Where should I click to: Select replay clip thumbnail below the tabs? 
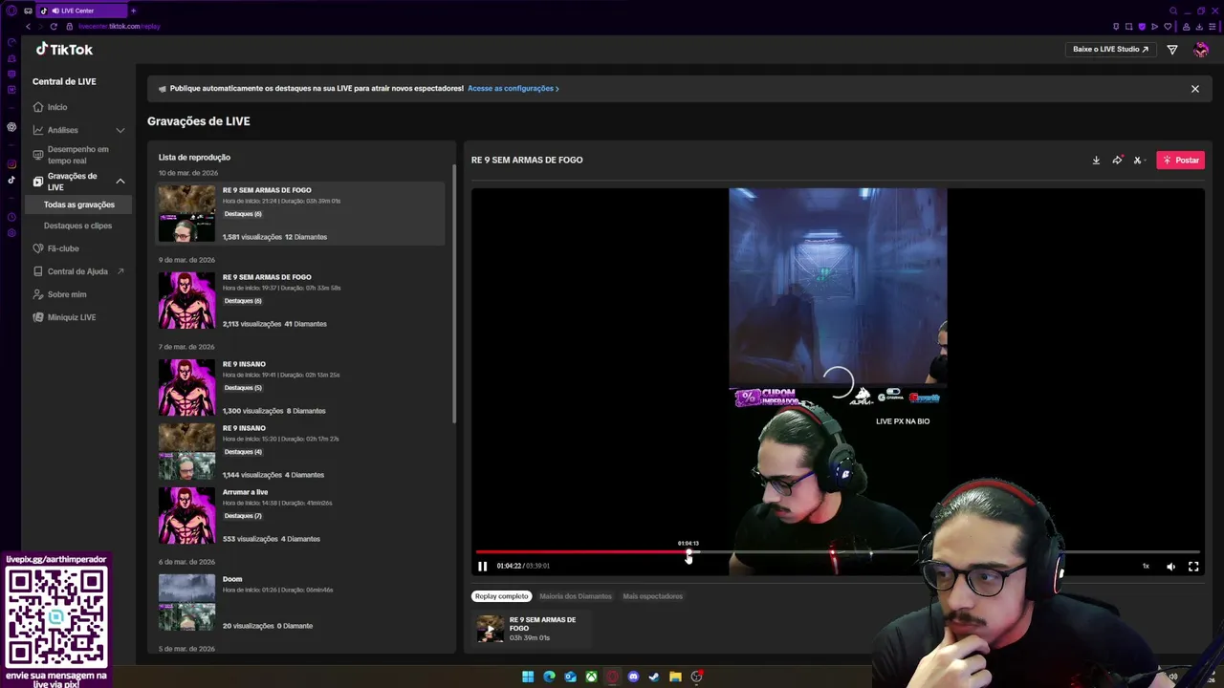[x=491, y=629]
